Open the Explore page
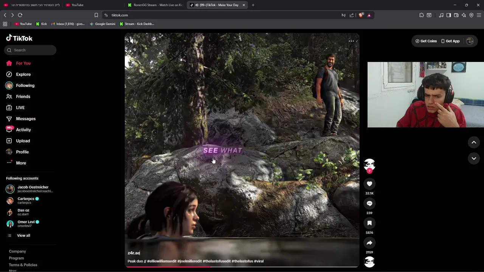This screenshot has width=484, height=272. [18, 74]
